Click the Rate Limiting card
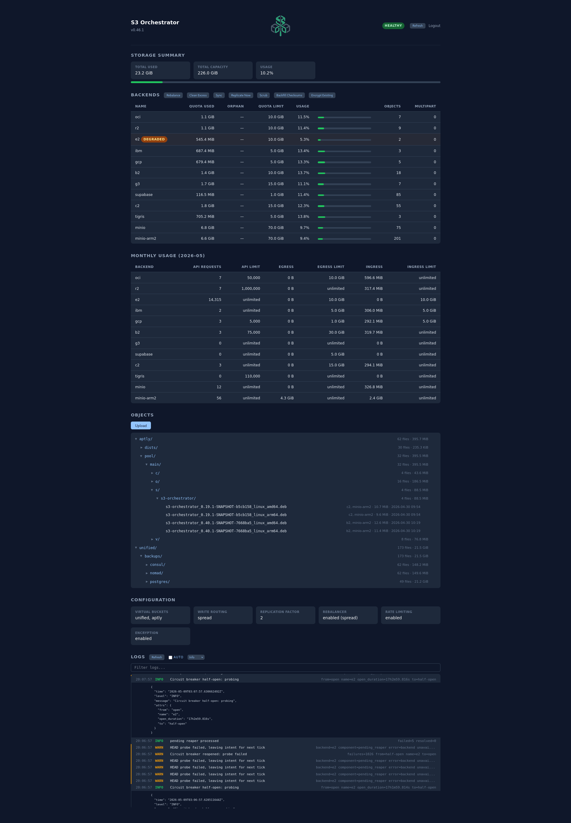 tap(411, 615)
